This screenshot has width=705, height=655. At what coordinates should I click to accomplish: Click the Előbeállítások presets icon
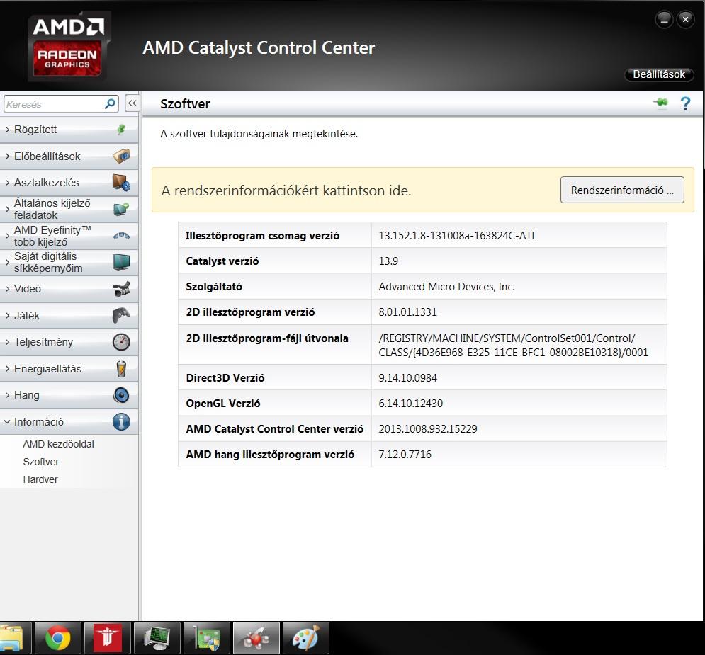(121, 156)
